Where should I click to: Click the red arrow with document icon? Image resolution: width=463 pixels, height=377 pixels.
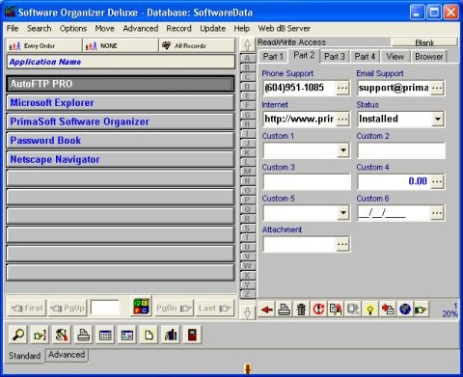388,310
